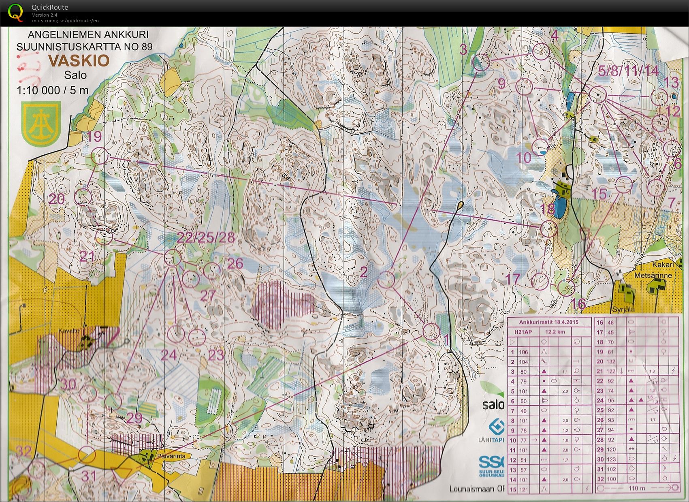This screenshot has height=502, width=689.
Task: Open the matstroeng.se/quickroute/en link
Action: (x=65, y=21)
